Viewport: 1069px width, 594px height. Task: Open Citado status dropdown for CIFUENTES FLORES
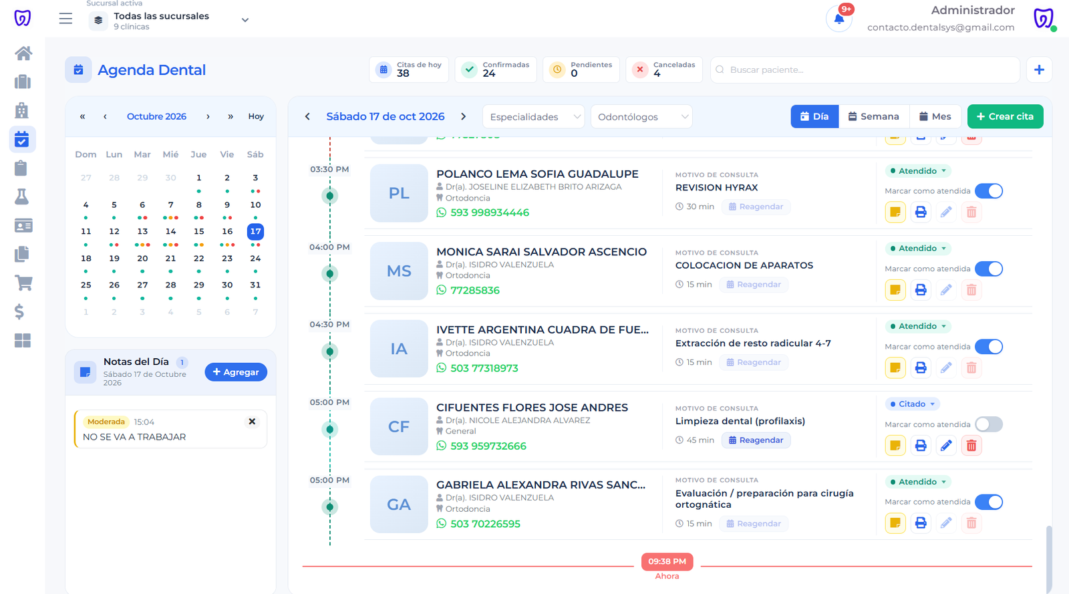pyautogui.click(x=913, y=404)
